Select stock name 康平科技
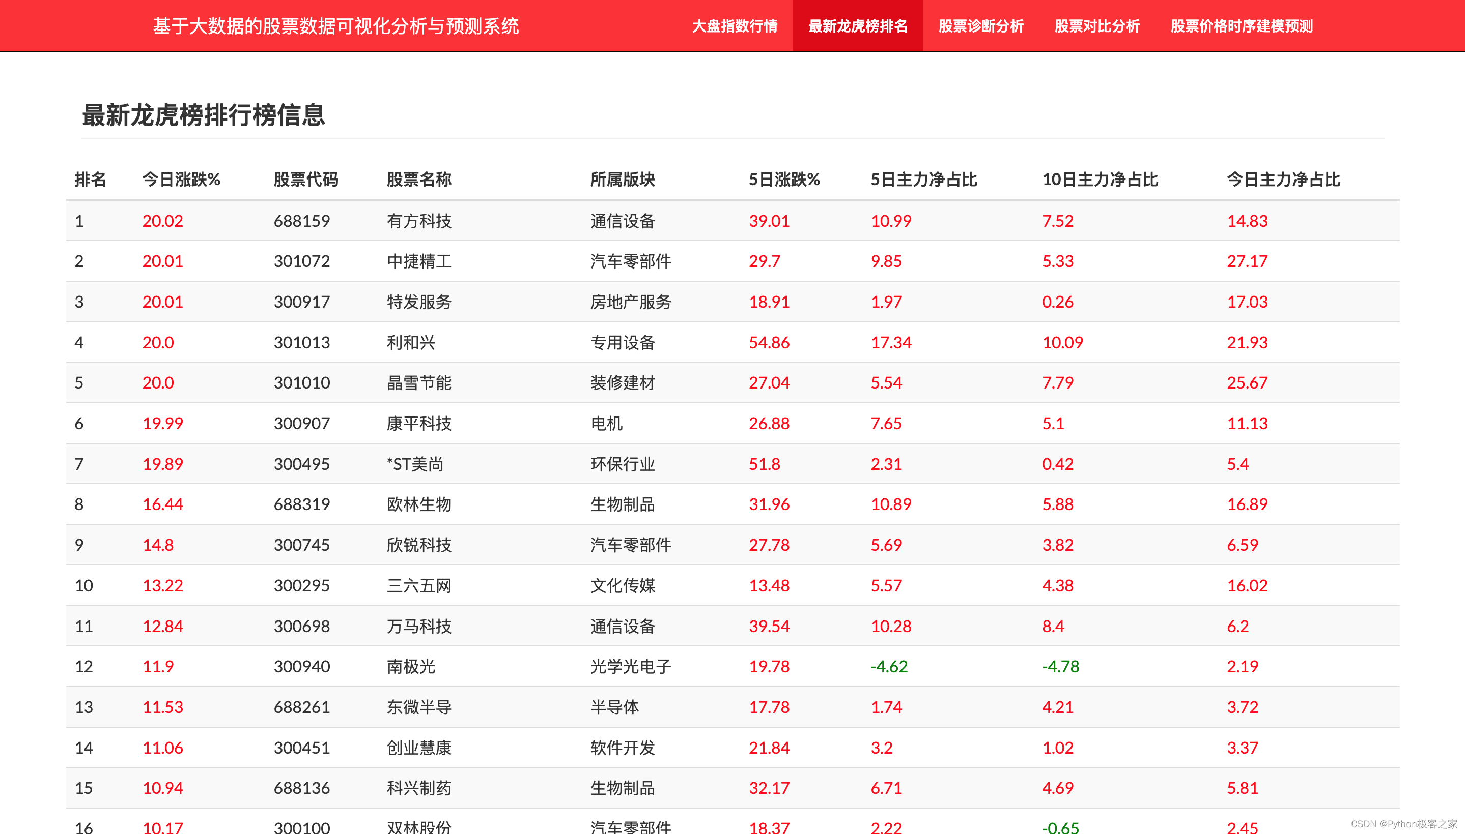1465x834 pixels. click(419, 423)
